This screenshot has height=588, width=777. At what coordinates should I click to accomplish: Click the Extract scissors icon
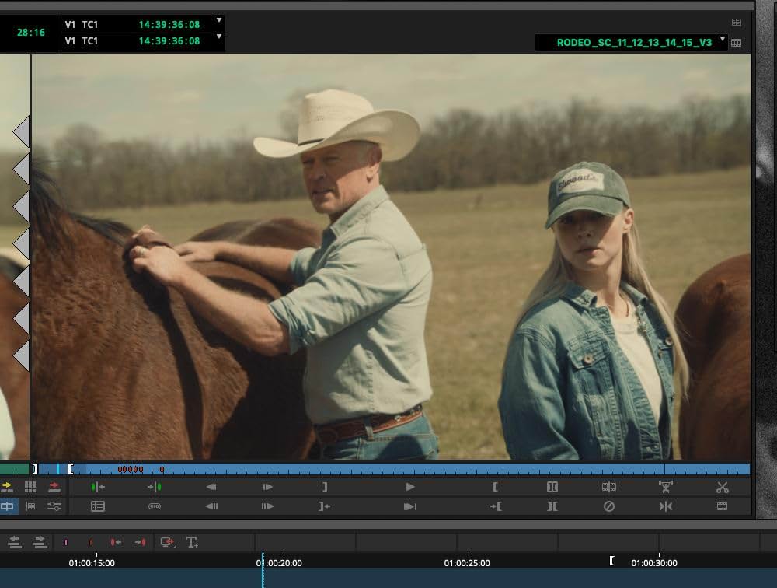point(723,488)
